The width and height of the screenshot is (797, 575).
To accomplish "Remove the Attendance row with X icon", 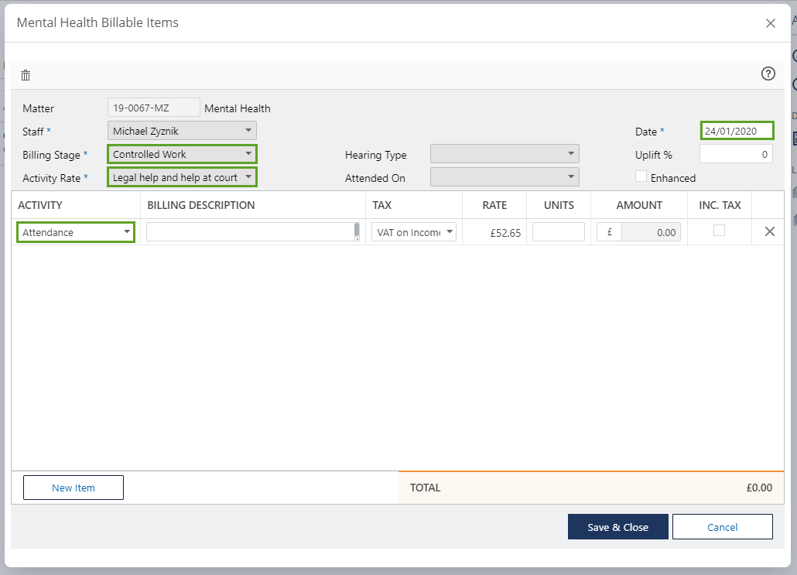I will [769, 231].
